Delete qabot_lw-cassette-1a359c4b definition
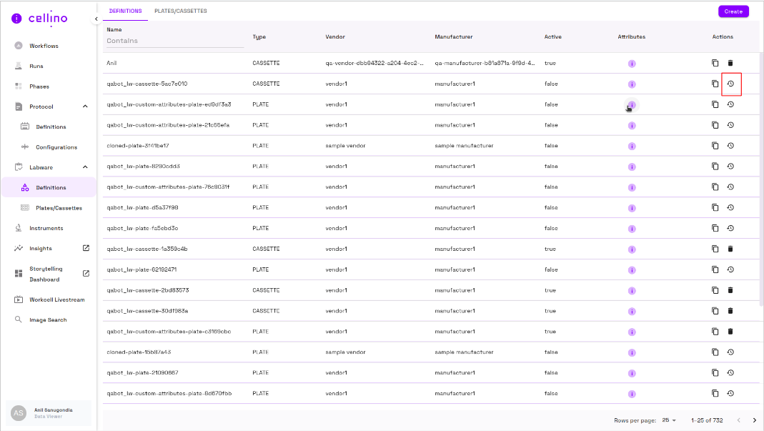Image resolution: width=764 pixels, height=431 pixels. point(730,249)
